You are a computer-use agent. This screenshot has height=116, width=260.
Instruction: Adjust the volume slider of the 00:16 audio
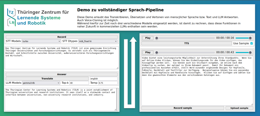[x=243, y=38]
